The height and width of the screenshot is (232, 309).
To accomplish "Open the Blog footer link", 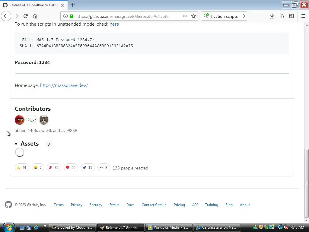I will 229,205.
